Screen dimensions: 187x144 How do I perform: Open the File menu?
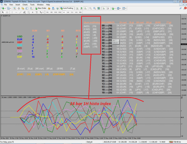[5, 5]
